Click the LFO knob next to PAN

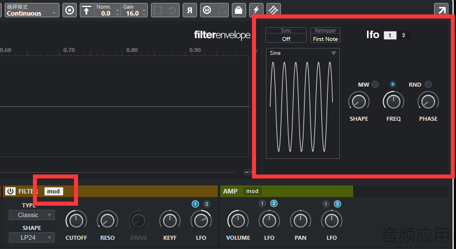tap(332, 221)
